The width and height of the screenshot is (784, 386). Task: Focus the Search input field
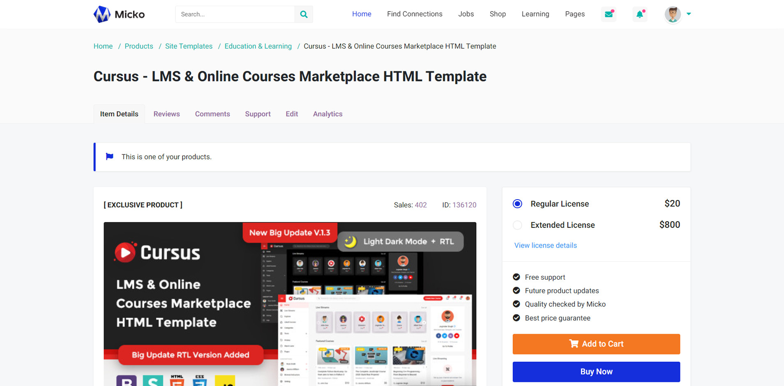235,14
